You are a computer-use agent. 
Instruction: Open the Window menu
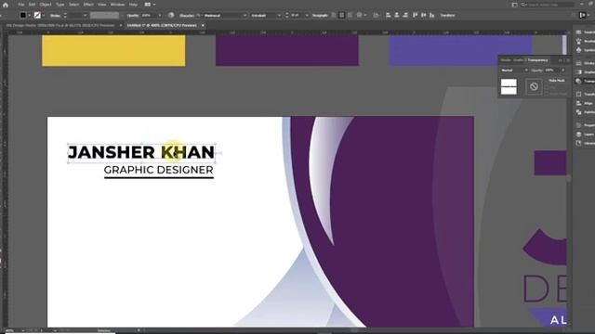(117, 5)
